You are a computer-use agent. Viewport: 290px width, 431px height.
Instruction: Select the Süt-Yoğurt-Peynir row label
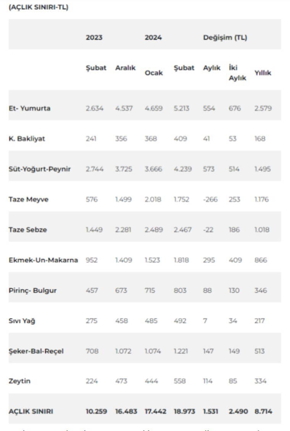pyautogui.click(x=40, y=169)
